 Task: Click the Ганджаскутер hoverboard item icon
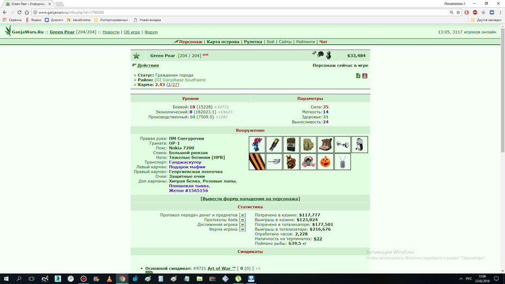coord(342,144)
